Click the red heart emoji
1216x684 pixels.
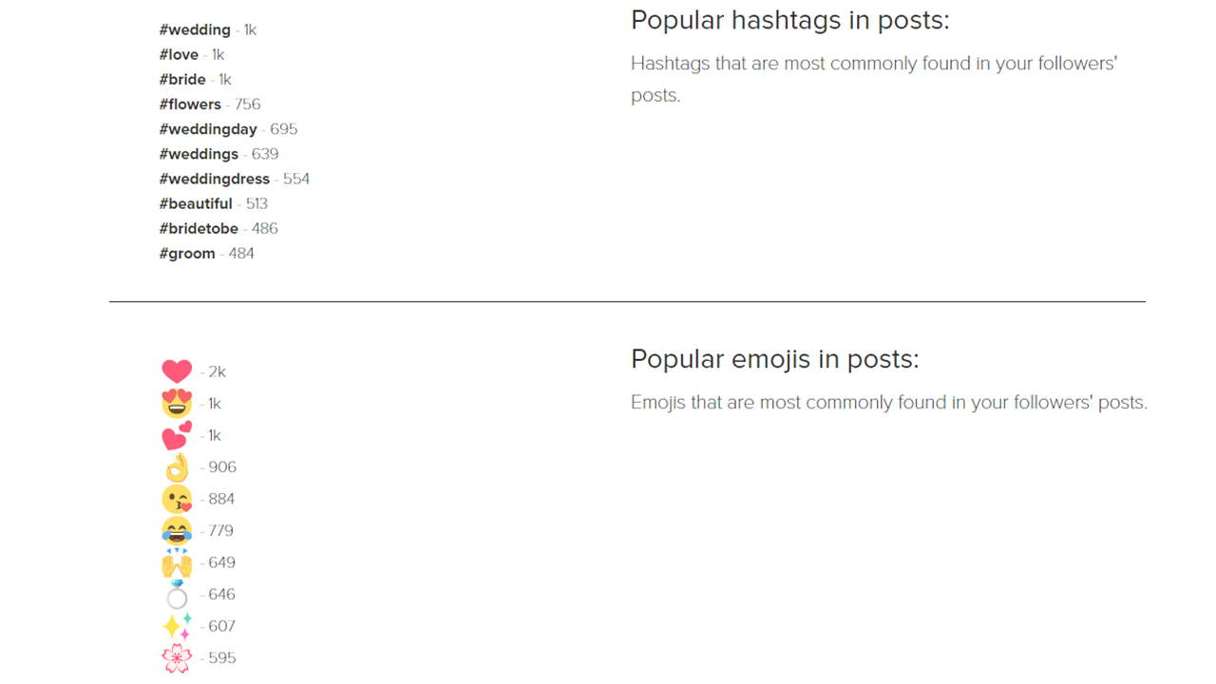(177, 371)
